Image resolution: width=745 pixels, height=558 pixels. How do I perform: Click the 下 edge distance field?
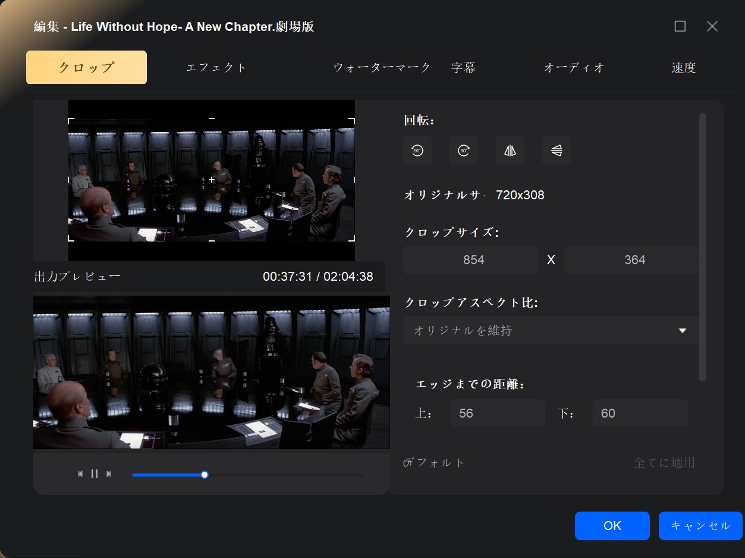pos(640,413)
